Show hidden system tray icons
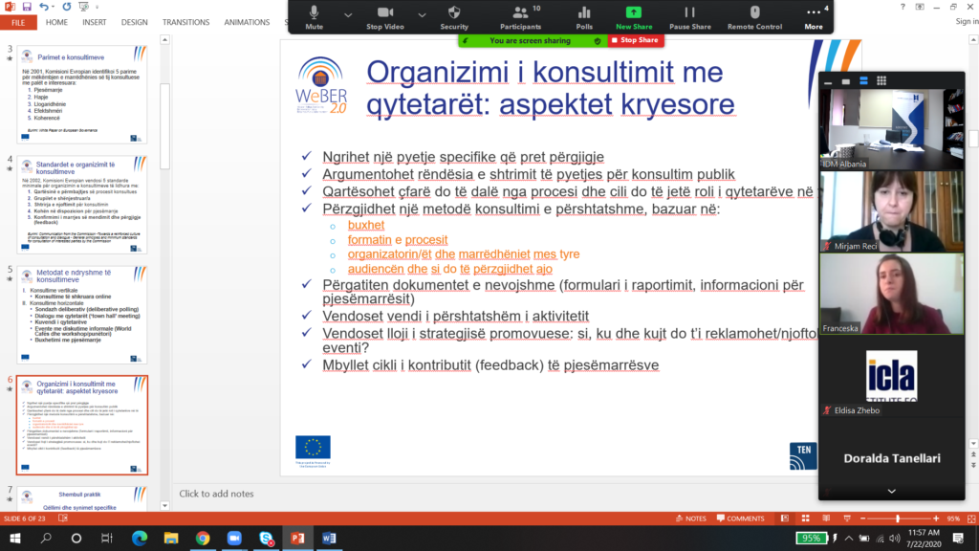 (x=849, y=538)
